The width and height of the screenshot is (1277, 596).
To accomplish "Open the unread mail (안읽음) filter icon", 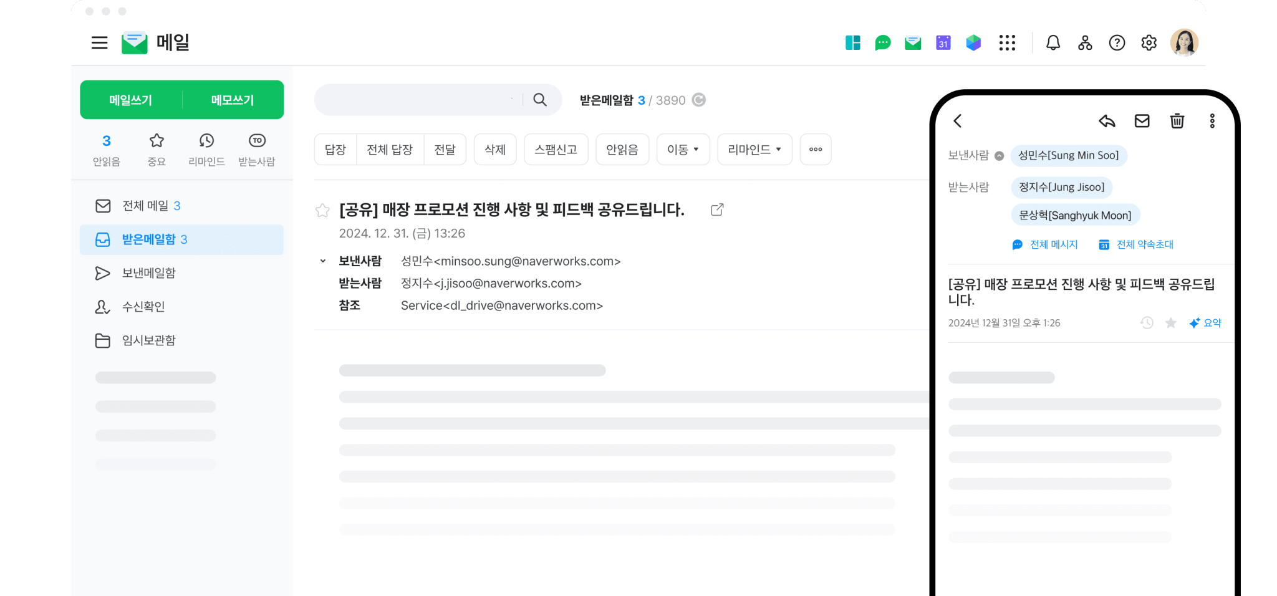I will pos(107,141).
